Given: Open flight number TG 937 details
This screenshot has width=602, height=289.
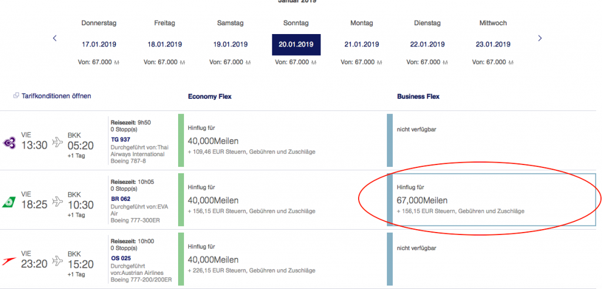Looking at the screenshot, I should (122, 139).
